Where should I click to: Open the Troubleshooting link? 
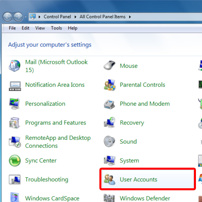(47, 179)
